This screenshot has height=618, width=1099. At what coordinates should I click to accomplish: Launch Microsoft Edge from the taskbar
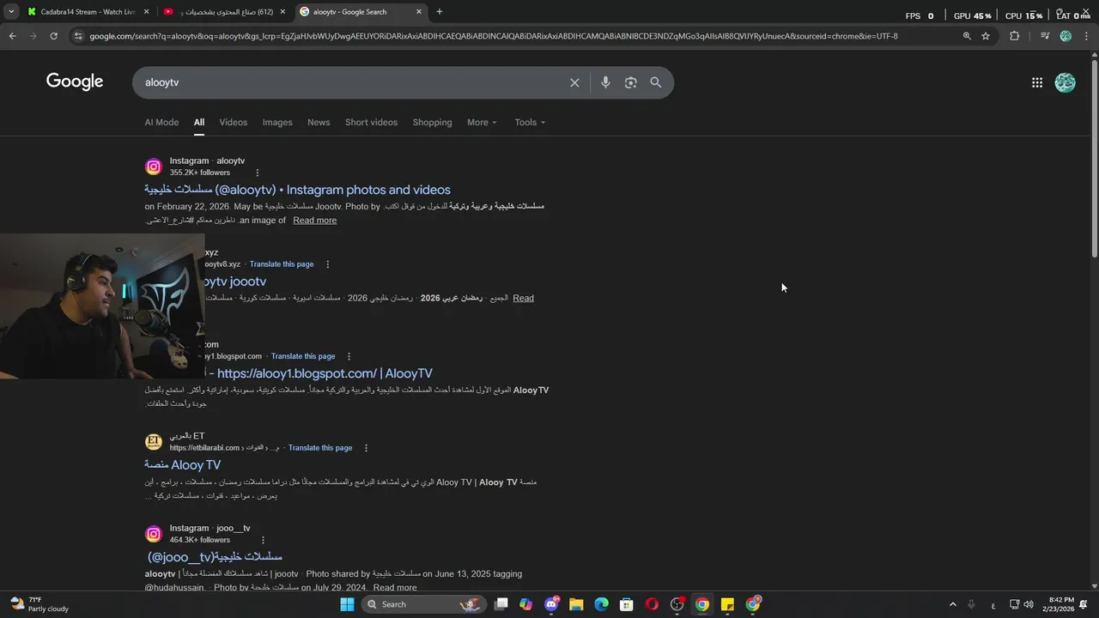click(x=602, y=604)
